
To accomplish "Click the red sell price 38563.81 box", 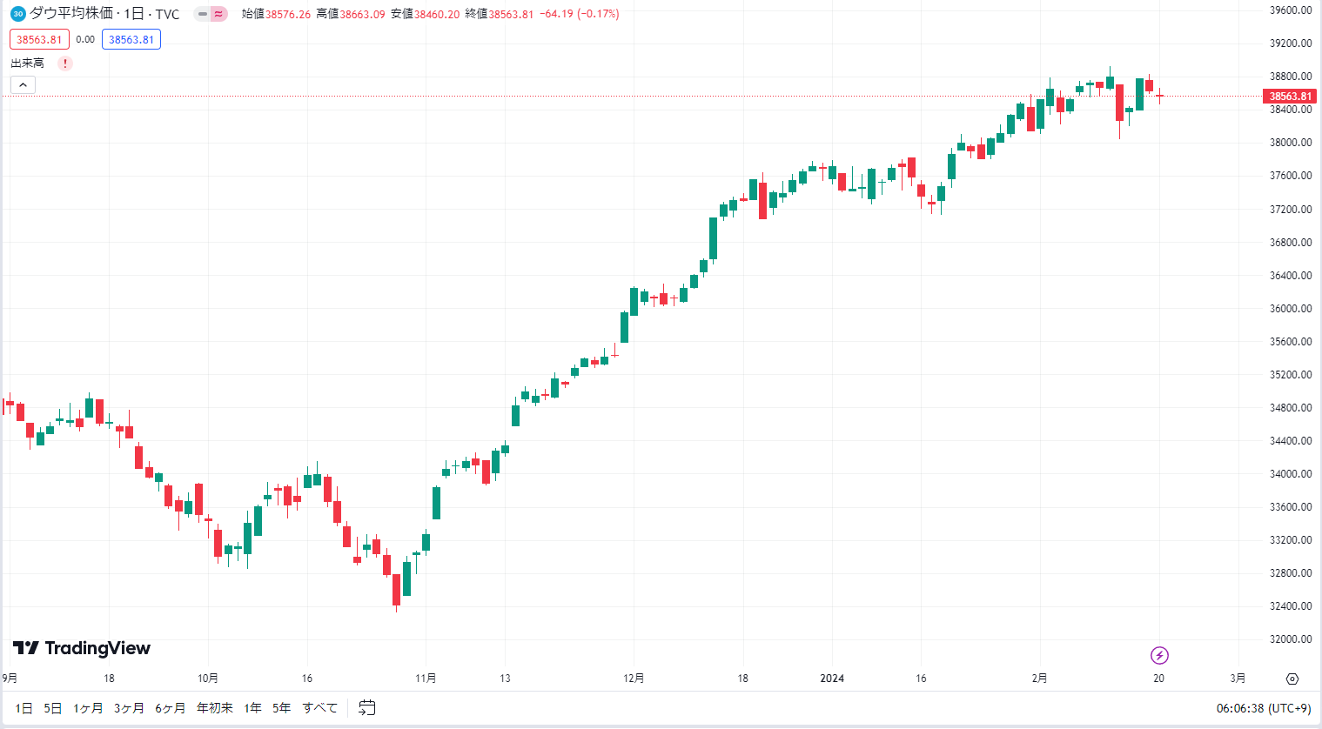I will pyautogui.click(x=39, y=39).
